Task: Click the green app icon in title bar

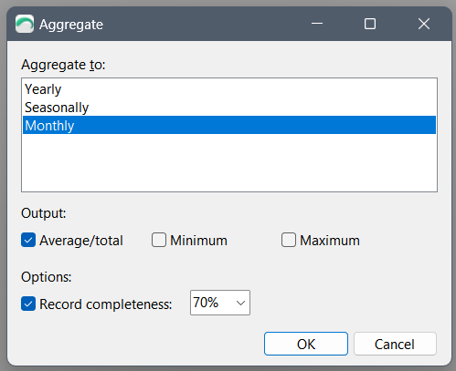Action: point(25,24)
